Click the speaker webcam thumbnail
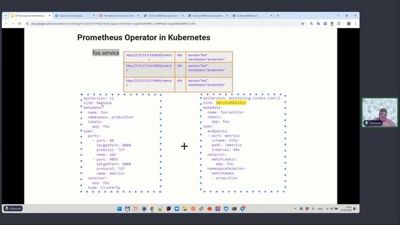Image resolution: width=400 pixels, height=225 pixels. click(380, 112)
